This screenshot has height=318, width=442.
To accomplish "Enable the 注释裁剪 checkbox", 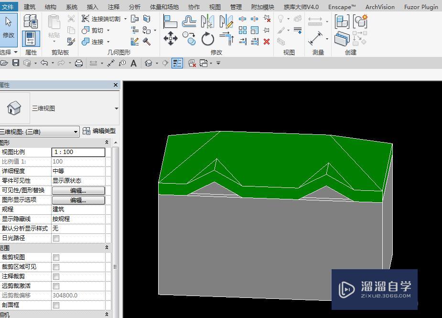I will coord(56,276).
